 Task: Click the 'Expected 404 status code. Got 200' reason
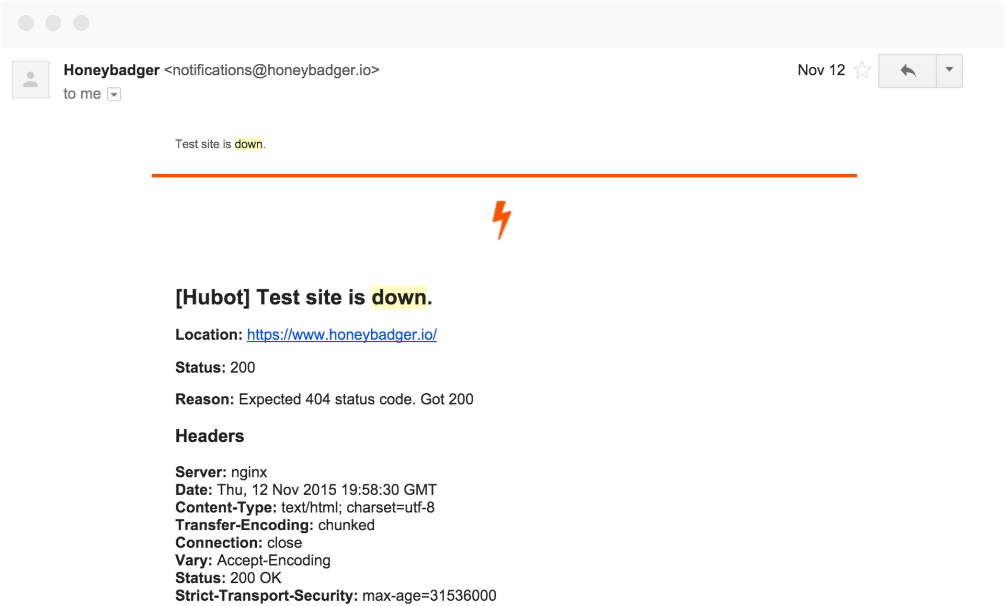[x=356, y=399]
